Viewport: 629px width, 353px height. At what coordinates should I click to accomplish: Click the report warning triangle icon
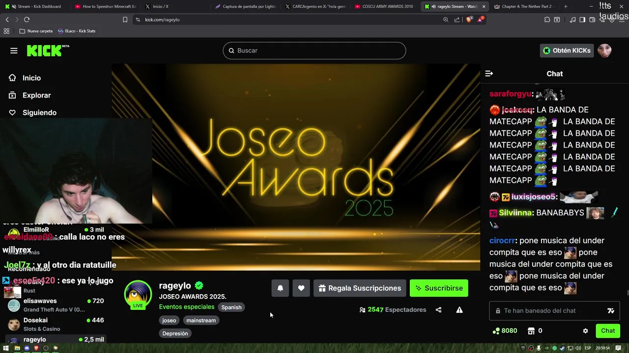pos(459,310)
